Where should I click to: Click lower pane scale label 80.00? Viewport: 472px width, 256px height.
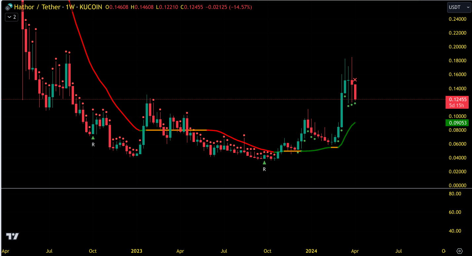(455, 194)
